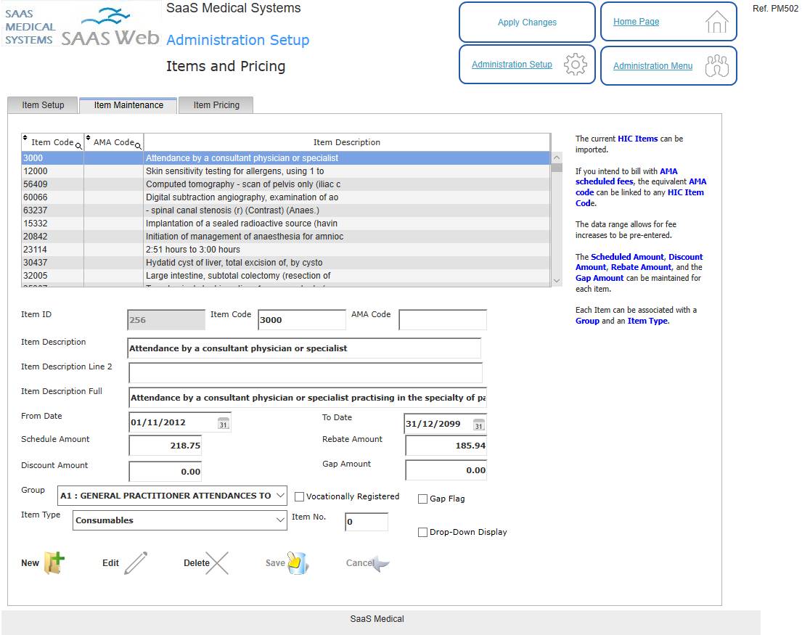Viewport: 802px width, 635px height.
Task: Enable the Drop-Down Display checkbox
Action: coord(423,532)
